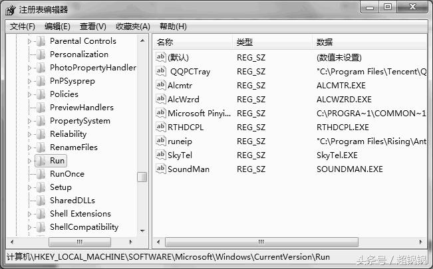The height and width of the screenshot is (269, 433).
Task: Select the Personalization key label
Action: click(79, 54)
